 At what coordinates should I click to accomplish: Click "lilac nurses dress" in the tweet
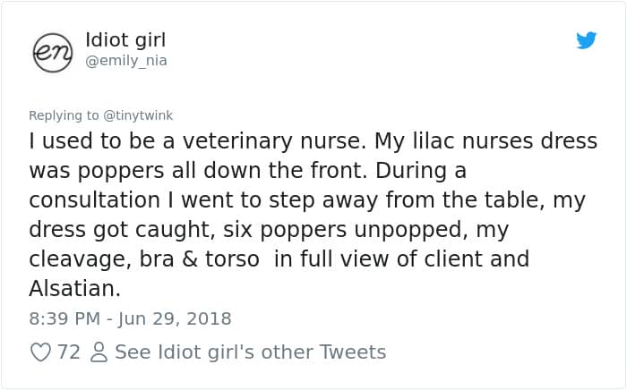click(x=502, y=140)
